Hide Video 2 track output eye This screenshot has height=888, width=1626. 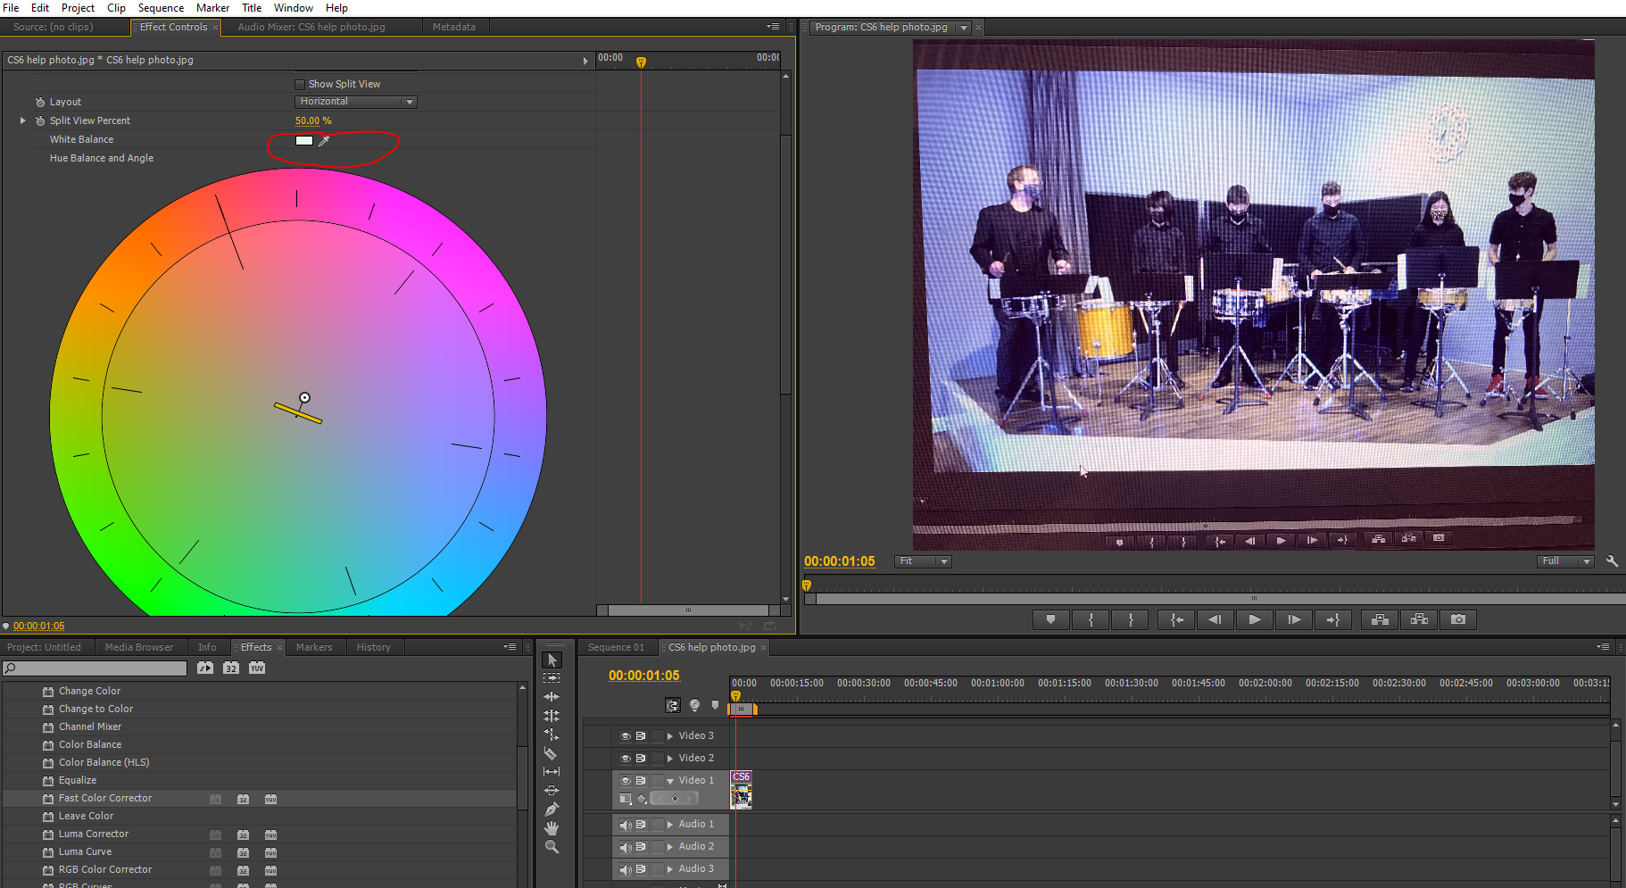[626, 759]
